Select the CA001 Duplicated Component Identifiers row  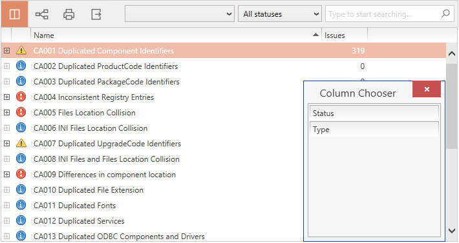tap(224, 50)
